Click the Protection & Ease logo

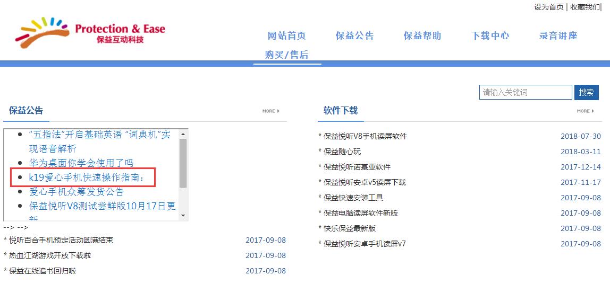90,33
